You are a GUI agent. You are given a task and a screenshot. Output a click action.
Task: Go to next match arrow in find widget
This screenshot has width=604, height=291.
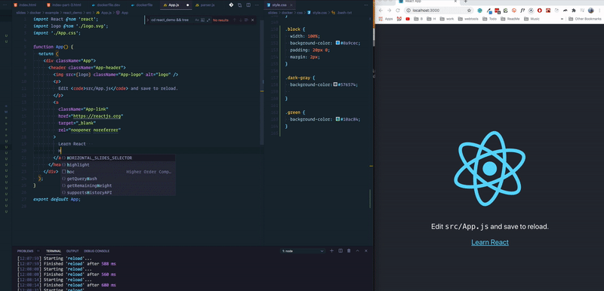[x=241, y=20]
